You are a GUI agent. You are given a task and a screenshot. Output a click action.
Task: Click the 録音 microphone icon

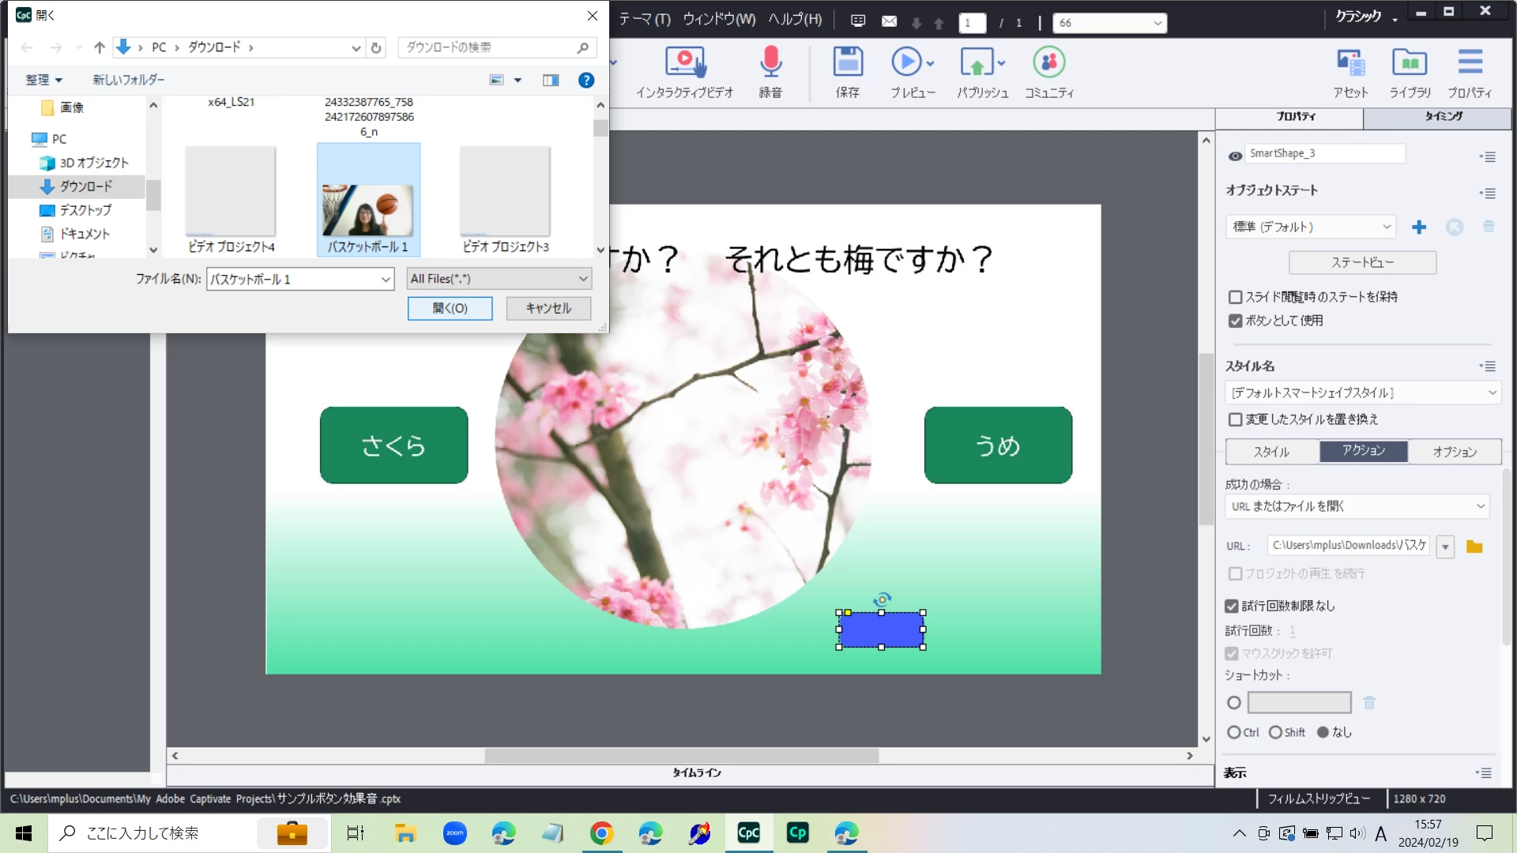pos(770,62)
